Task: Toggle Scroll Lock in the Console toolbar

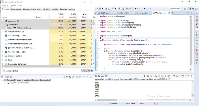Action: pyautogui.click(x=159, y=76)
